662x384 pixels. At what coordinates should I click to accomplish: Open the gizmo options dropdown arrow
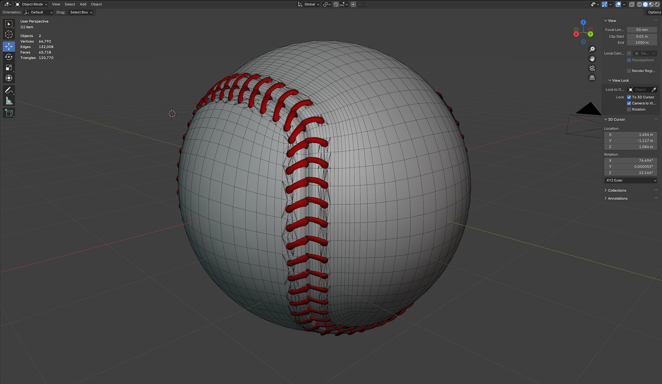[611, 4]
